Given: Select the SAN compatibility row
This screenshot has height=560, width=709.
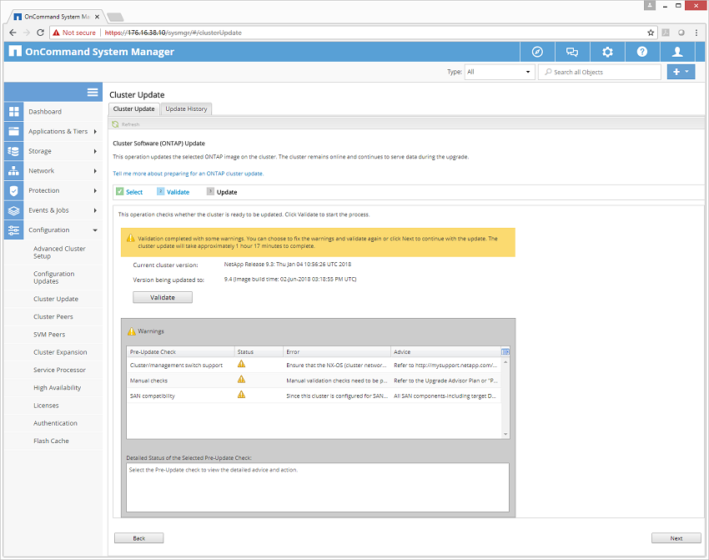Looking at the screenshot, I should coord(314,396).
